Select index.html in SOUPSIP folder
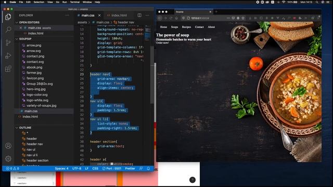 [x=30, y=116]
